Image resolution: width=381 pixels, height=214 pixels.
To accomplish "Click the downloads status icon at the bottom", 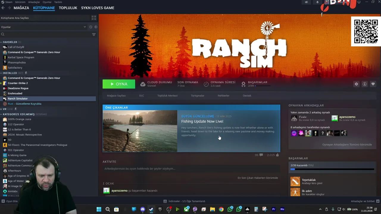I will [x=165, y=201].
